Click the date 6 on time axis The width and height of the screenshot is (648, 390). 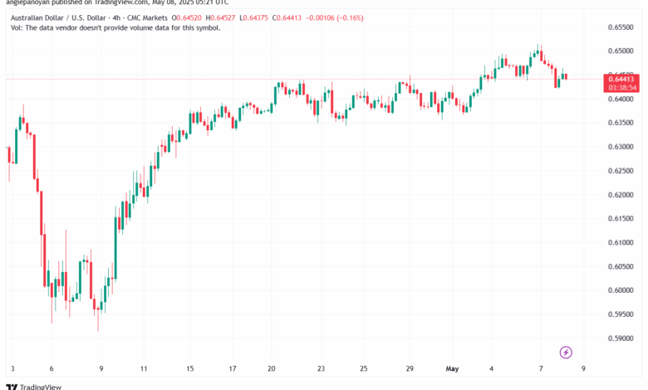tap(52, 368)
